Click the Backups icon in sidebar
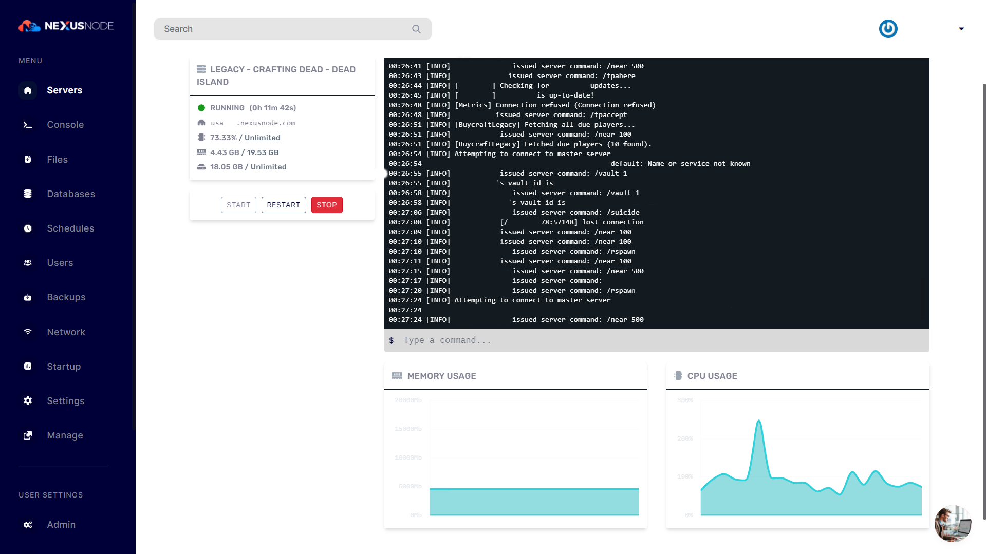This screenshot has height=554, width=986. pyautogui.click(x=28, y=297)
